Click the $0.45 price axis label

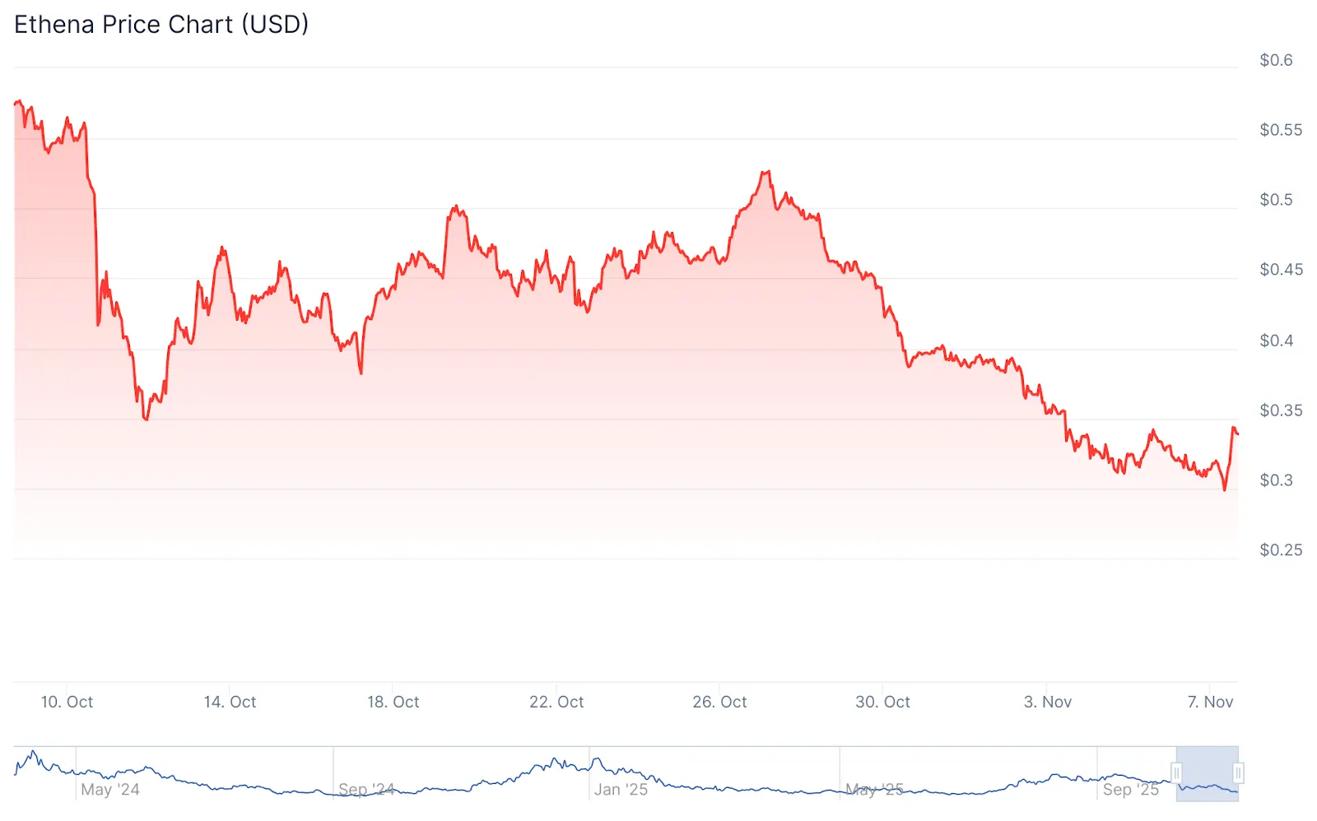pyautogui.click(x=1281, y=270)
